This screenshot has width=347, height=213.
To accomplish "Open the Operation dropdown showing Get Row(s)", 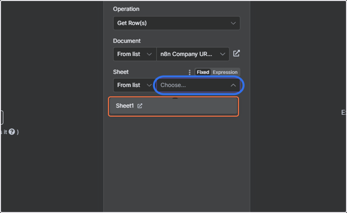I will (x=176, y=23).
